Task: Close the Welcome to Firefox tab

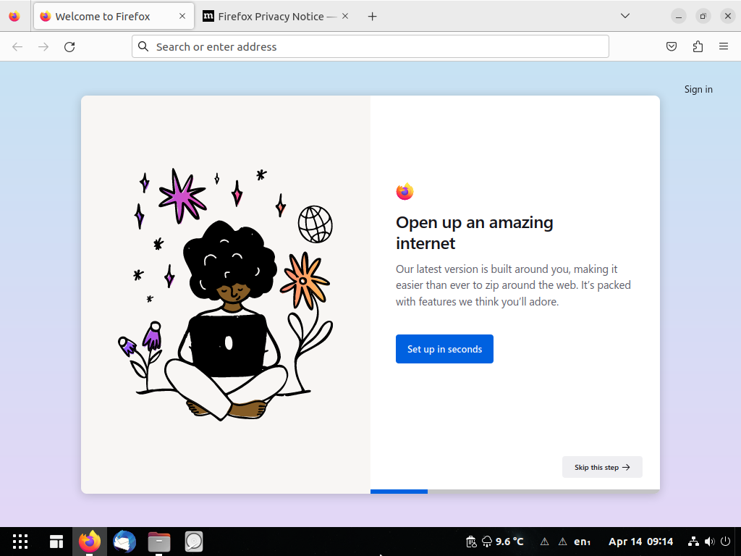Action: pos(182,16)
